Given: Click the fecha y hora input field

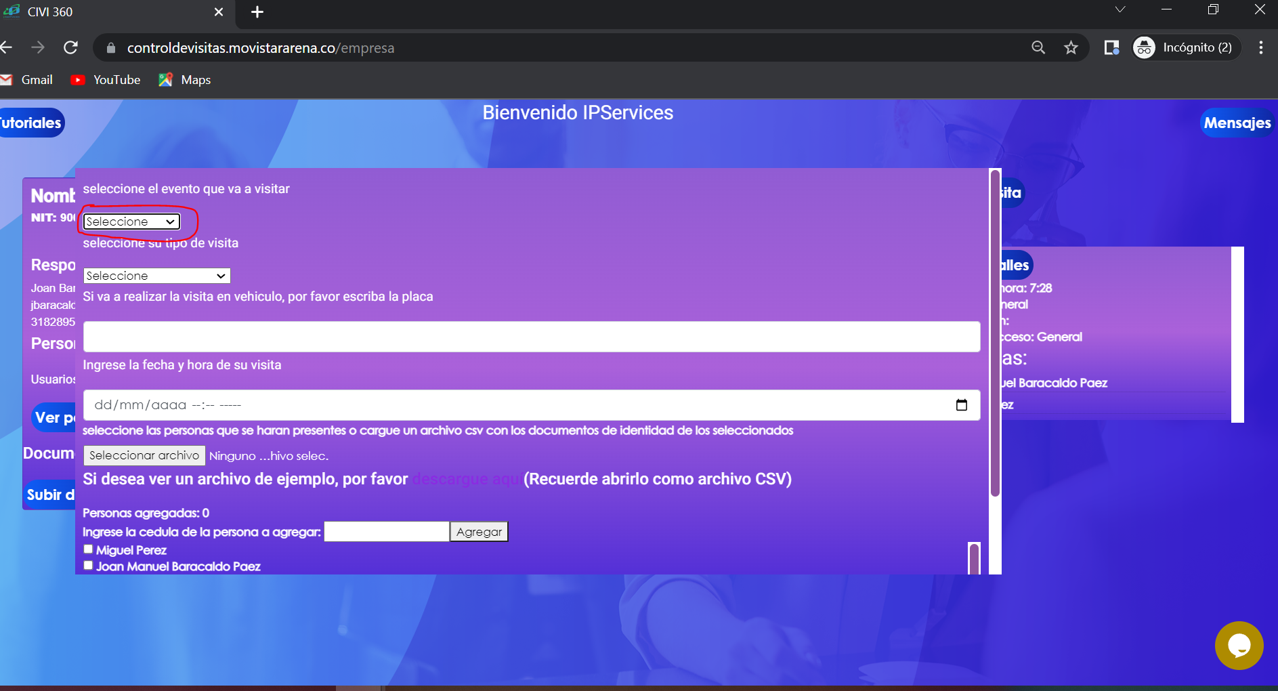Looking at the screenshot, I should tap(532, 405).
